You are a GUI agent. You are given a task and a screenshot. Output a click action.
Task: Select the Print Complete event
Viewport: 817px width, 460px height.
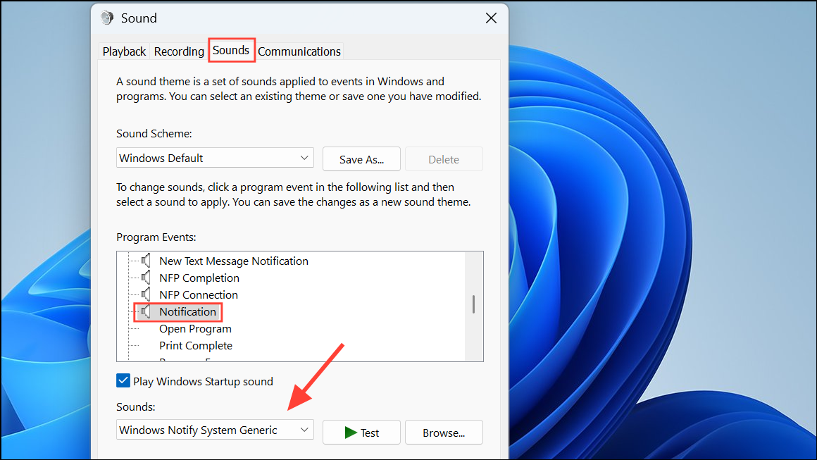196,345
